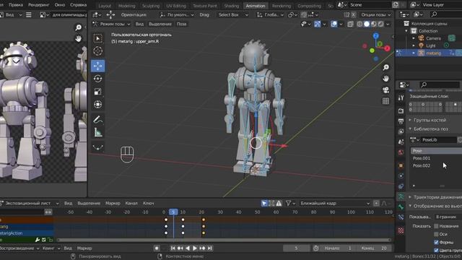This screenshot has height=260, width=462.
Task: Click the frame 5 playhead marker
Action: coord(173,212)
